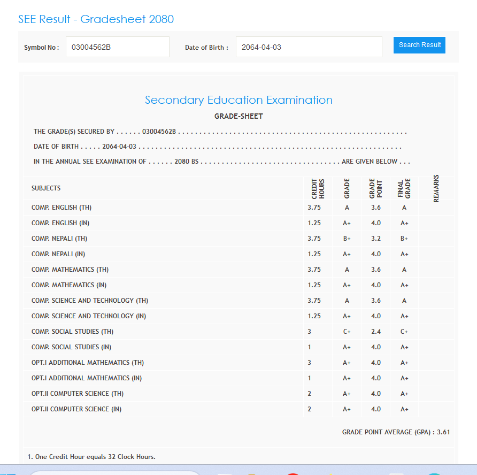Select the GRADE POINT column header
Screen dimensions: 477x475
(376, 189)
